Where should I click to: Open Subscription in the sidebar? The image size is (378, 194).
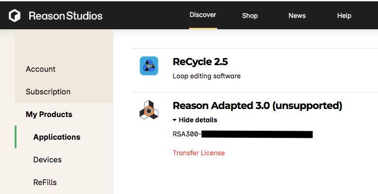(48, 92)
